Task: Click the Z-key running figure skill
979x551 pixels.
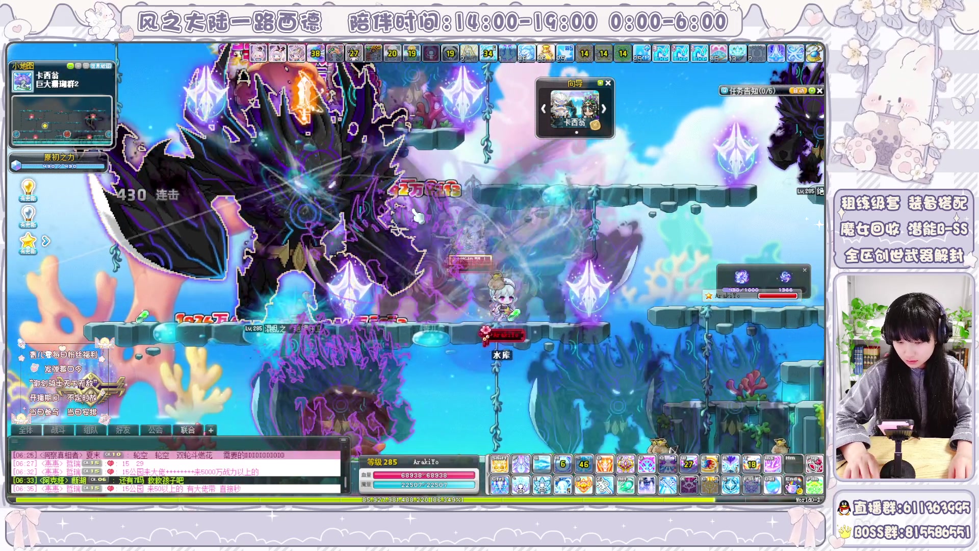Action: 605,485
